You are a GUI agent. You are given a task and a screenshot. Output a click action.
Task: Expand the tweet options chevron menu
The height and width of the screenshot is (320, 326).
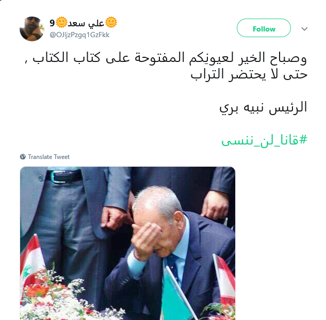tap(304, 29)
